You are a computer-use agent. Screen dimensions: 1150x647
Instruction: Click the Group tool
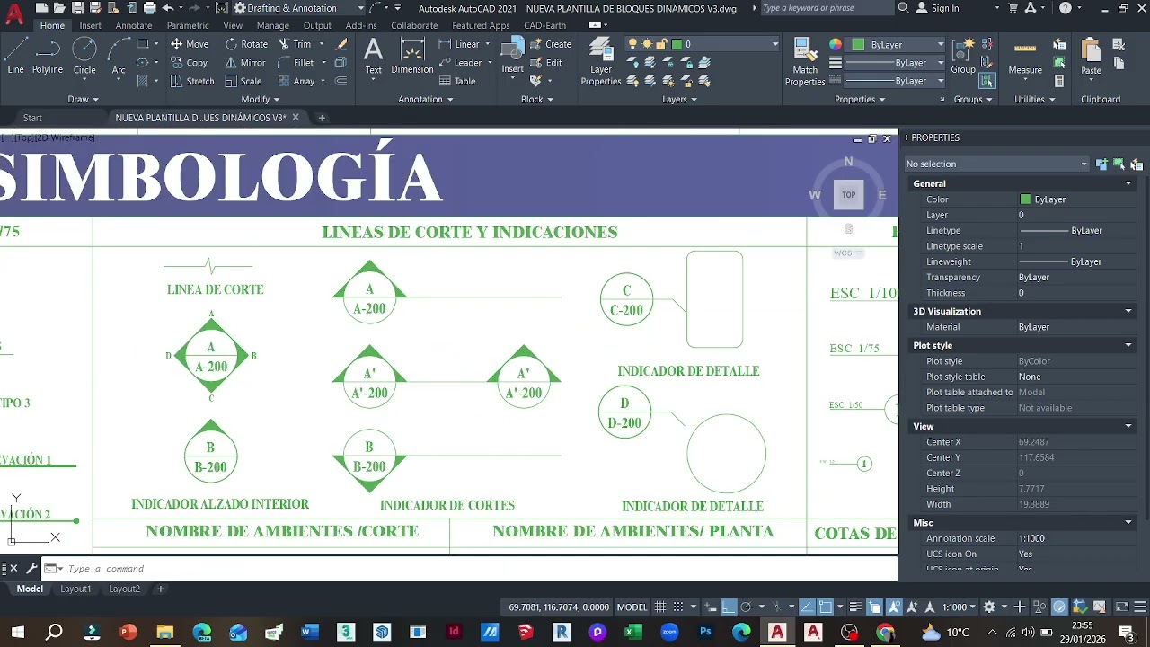click(963, 56)
